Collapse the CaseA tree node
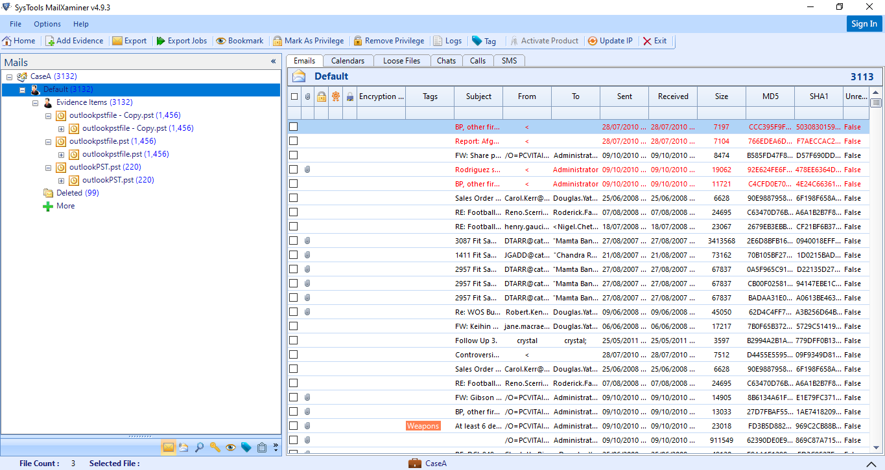This screenshot has height=470, width=885. coord(9,76)
